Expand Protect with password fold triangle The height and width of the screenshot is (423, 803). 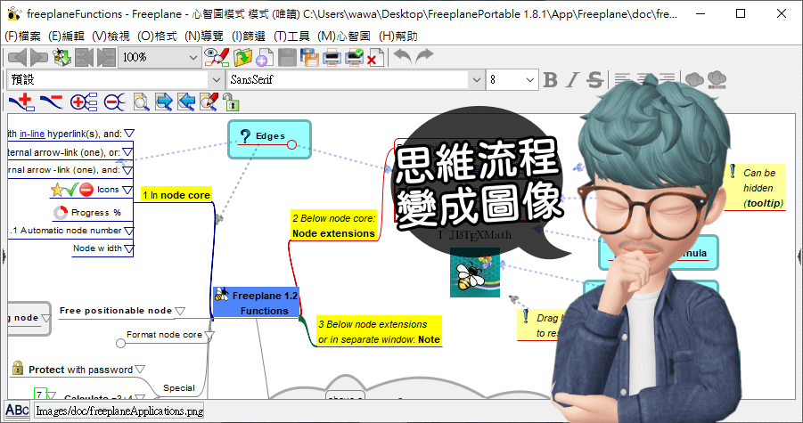coord(140,370)
